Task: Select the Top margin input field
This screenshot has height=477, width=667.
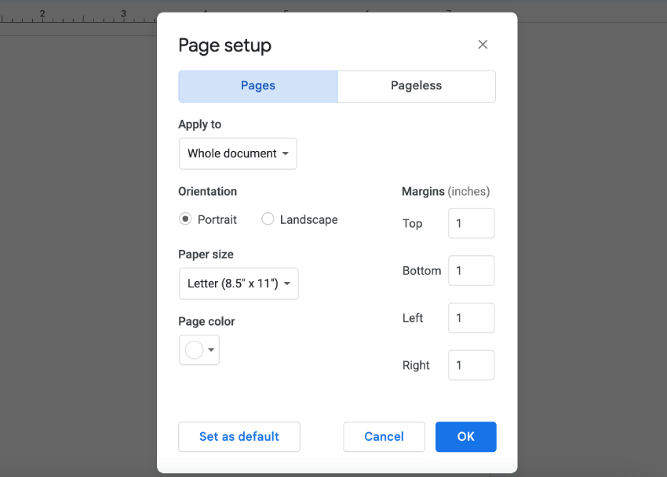Action: click(x=471, y=223)
